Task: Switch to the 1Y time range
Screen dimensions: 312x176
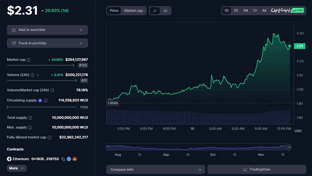Action: coord(255,11)
